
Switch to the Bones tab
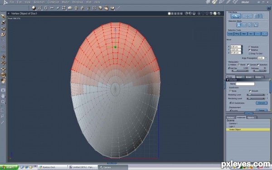click(x=248, y=77)
